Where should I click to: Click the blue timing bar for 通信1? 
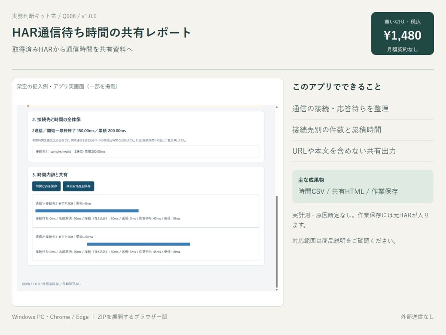tap(87, 211)
